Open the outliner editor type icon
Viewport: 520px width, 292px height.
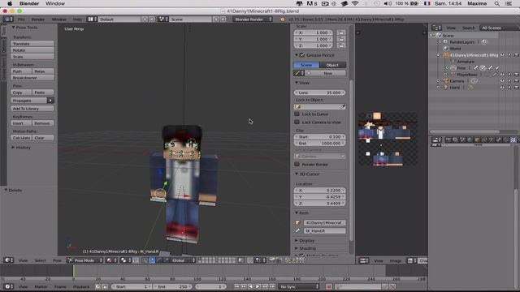[x=436, y=28]
